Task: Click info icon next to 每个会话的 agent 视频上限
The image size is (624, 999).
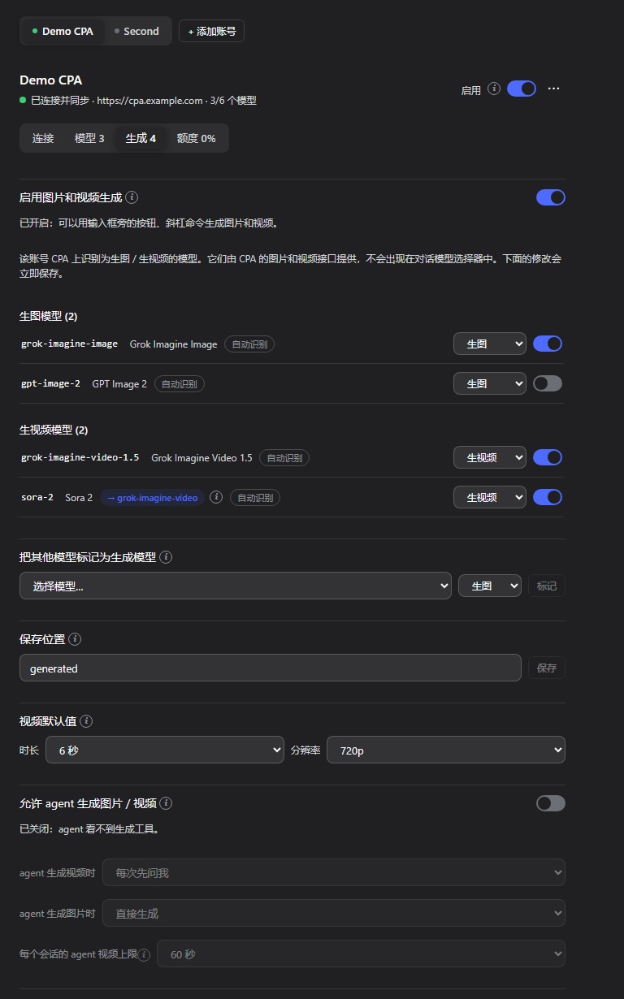Action: [145, 955]
